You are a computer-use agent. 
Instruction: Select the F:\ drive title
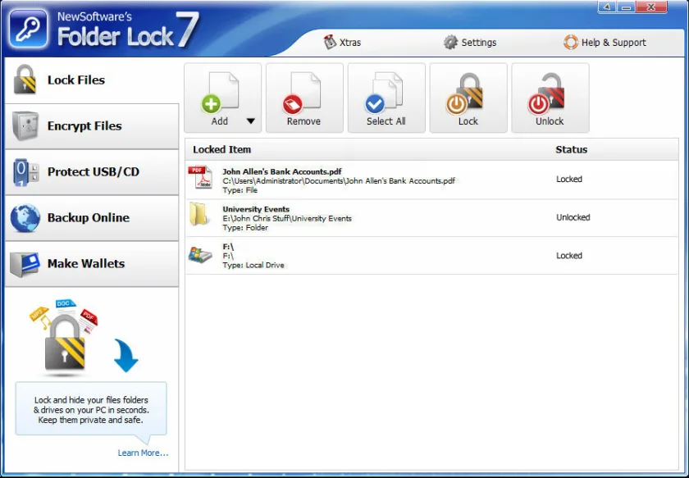tap(228, 247)
